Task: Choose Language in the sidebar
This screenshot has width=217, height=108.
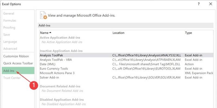Action: [10, 42]
